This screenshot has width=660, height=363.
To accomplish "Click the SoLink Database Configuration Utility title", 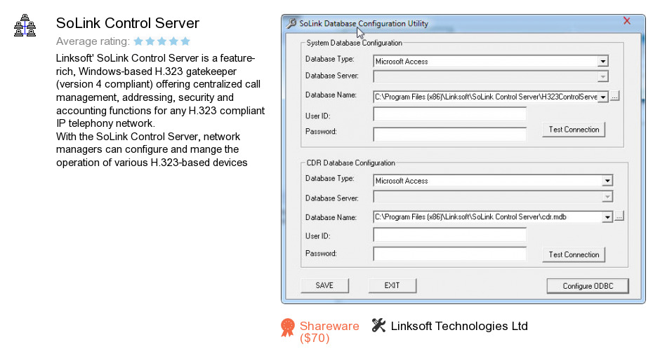I will (364, 24).
